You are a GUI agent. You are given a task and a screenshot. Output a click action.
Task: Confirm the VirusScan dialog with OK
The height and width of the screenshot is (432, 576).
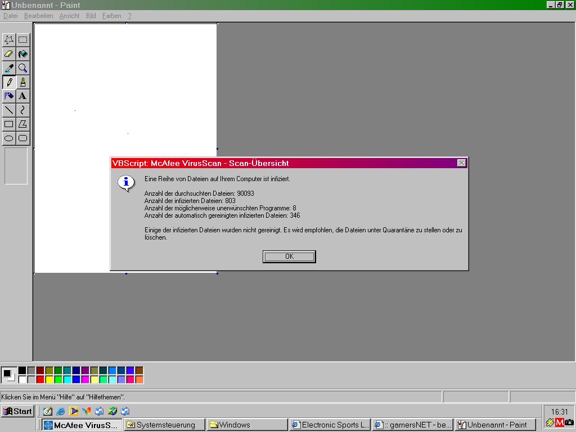(289, 256)
